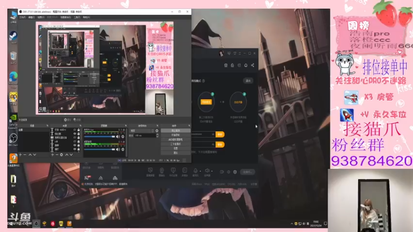This screenshot has height=232, width=413.
Task: Open the settings gear in the Douyu bottom toolbar
Action: (x=235, y=172)
